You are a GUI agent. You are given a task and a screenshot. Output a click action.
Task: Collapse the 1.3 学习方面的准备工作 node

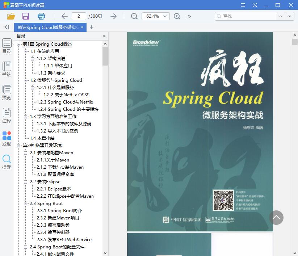tap(25, 117)
